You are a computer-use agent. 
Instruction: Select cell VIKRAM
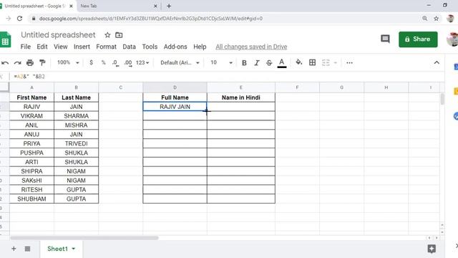click(x=31, y=116)
